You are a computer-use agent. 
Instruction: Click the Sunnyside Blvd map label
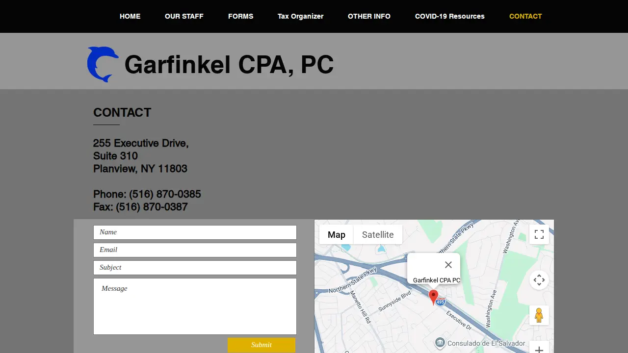pyautogui.click(x=394, y=302)
